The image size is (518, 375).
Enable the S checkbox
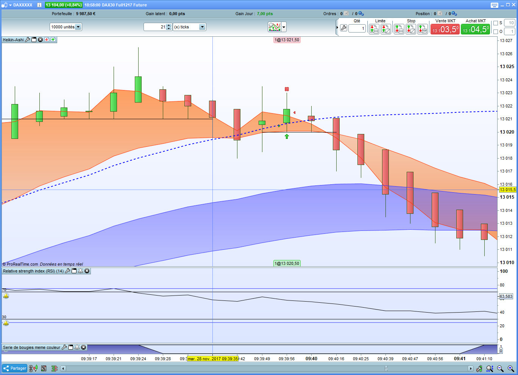pos(496,23)
